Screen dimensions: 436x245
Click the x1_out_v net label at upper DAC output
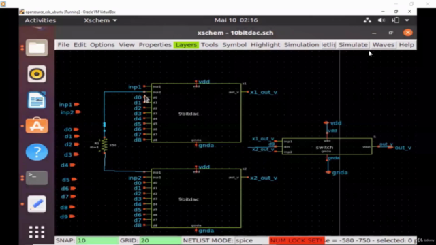tap(264, 92)
